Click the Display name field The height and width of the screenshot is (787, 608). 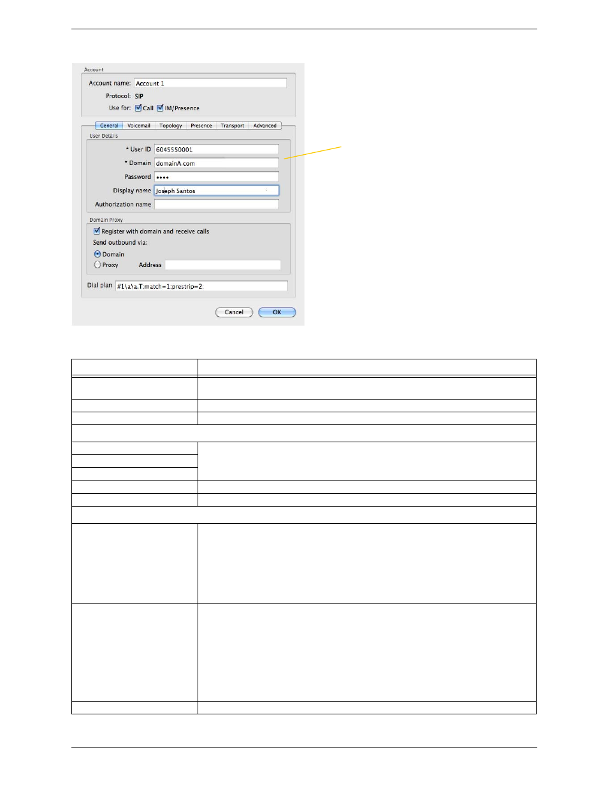217,191
